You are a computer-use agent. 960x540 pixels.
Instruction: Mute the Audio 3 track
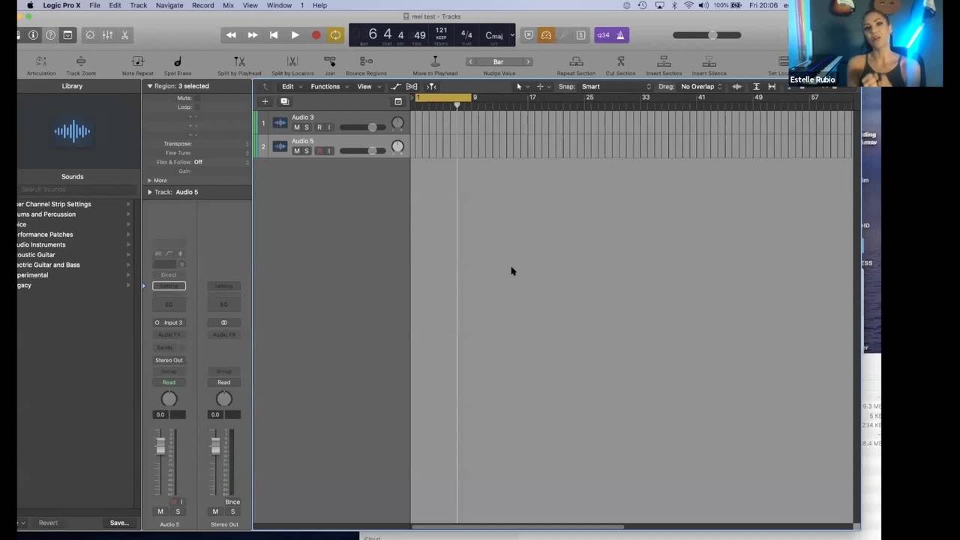pos(296,127)
